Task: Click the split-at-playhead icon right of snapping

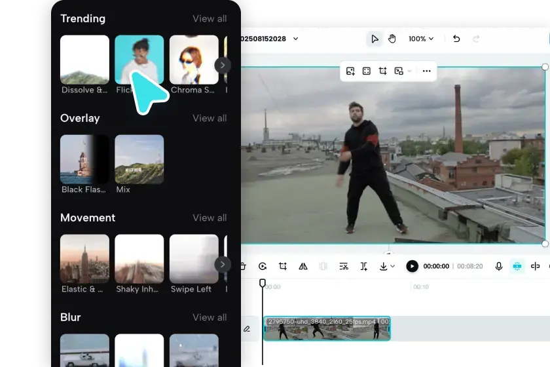Action: click(536, 267)
